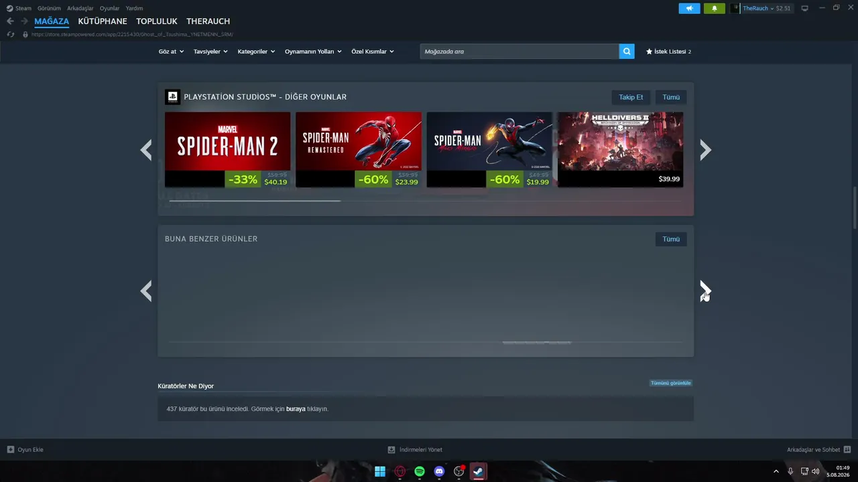Screen dimensions: 858x482
Task: Click the Steam icon on the taskbar
Action: (478, 471)
